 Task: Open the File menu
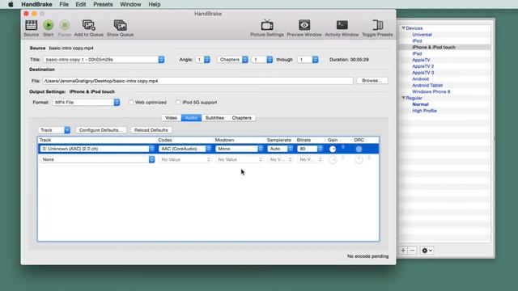pyautogui.click(x=64, y=4)
